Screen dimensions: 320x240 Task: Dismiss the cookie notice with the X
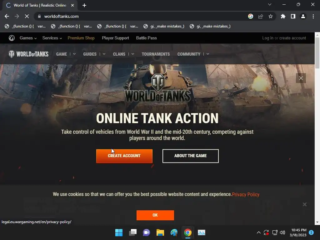click(x=305, y=204)
